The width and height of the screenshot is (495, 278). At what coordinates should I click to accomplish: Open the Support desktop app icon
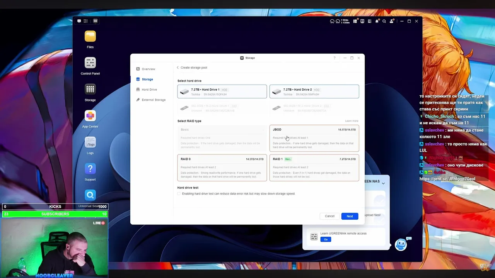click(90, 168)
